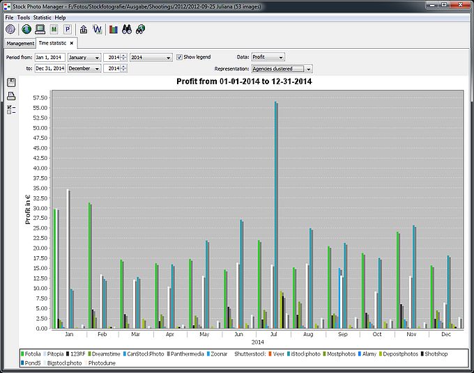This screenshot has width=474, height=373.
Task: Click the Pond5 legend entry
Action: pos(31,363)
